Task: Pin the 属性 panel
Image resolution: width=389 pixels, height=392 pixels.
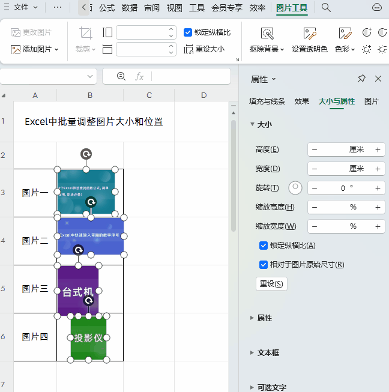Action: click(361, 79)
